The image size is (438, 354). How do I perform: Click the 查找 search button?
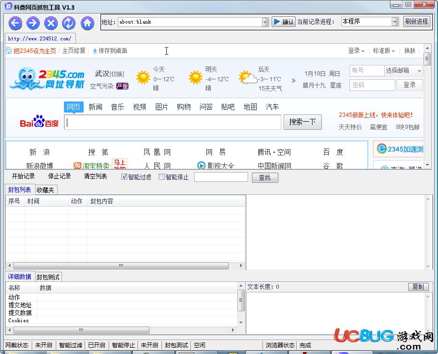[x=265, y=177]
